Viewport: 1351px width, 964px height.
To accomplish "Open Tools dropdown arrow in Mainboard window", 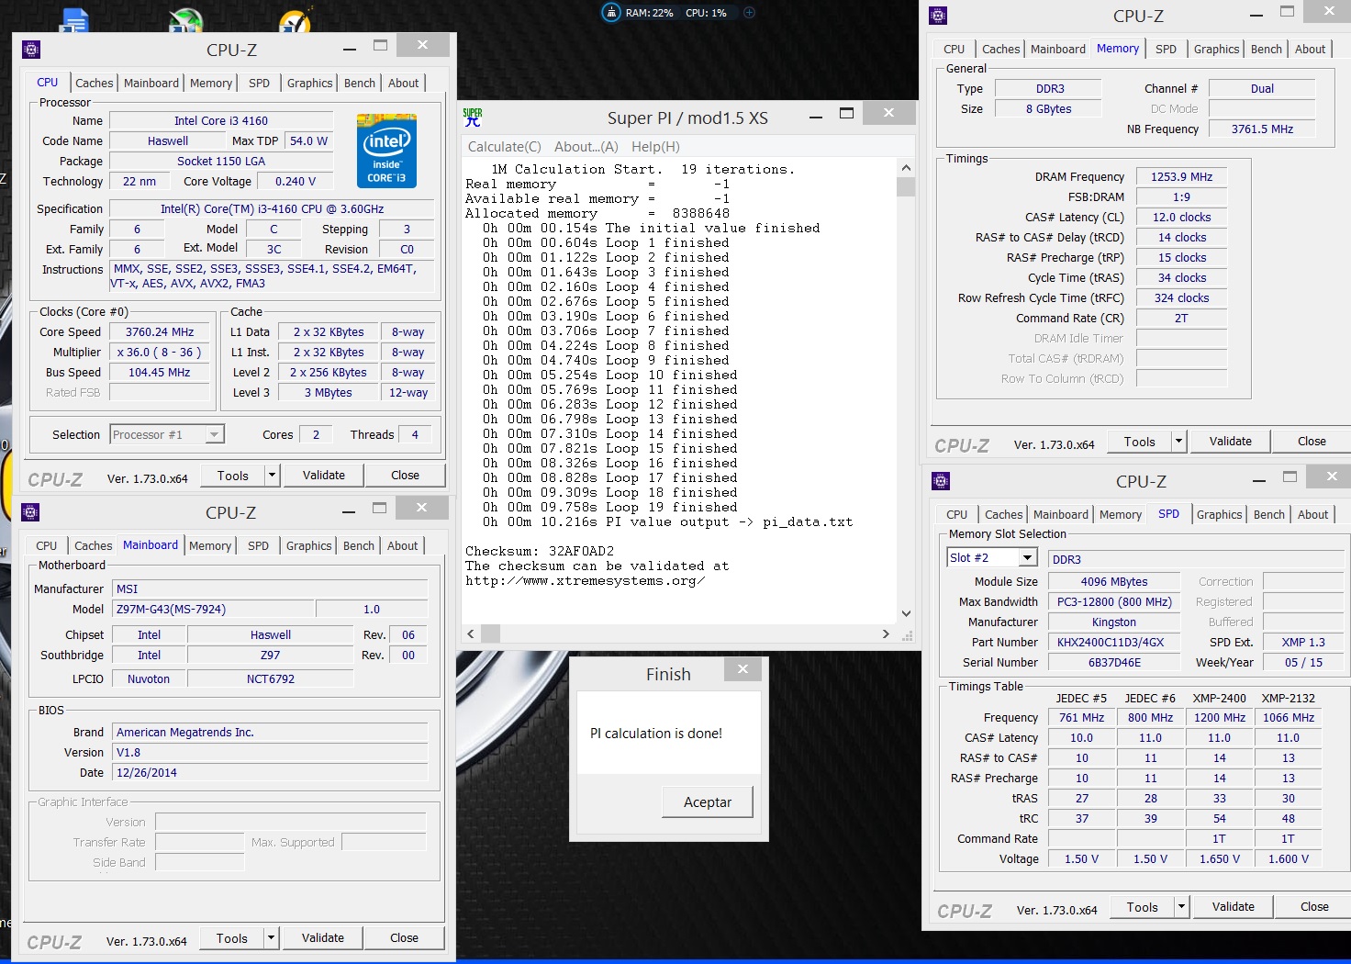I will pyautogui.click(x=271, y=938).
